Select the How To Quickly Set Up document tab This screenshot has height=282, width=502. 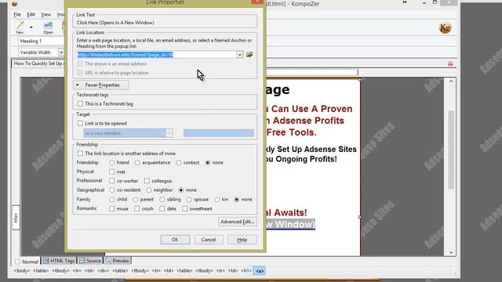pos(38,63)
